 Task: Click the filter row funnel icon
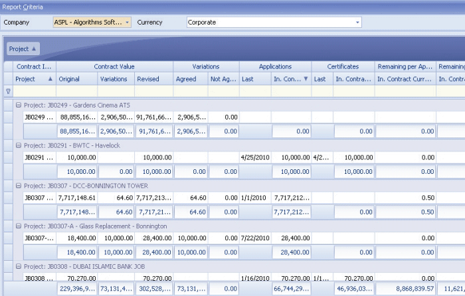8,92
